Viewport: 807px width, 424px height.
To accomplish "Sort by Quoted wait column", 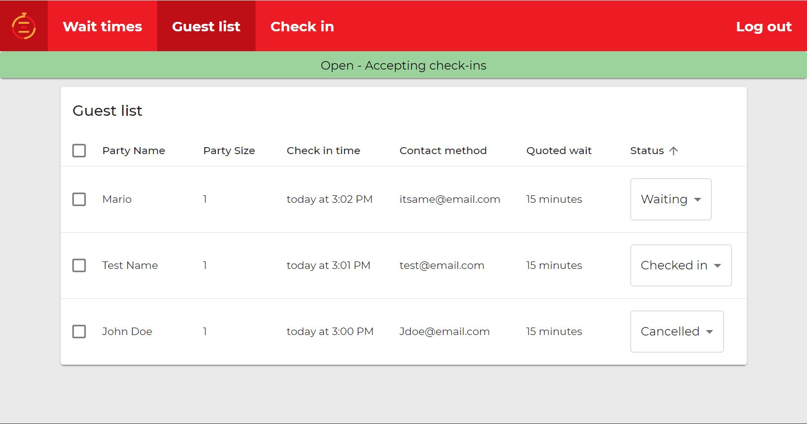I will 558,151.
